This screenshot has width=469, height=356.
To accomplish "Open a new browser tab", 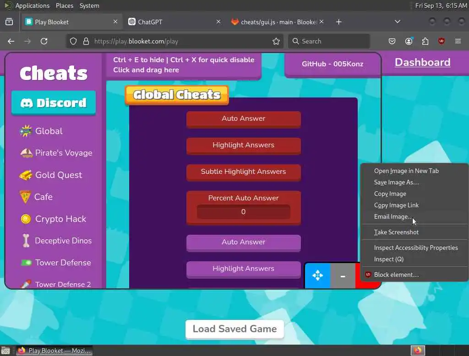I will [x=338, y=22].
